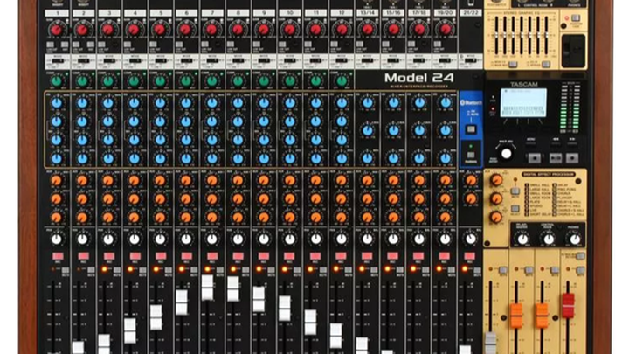Click the record transport button

click(x=572, y=158)
